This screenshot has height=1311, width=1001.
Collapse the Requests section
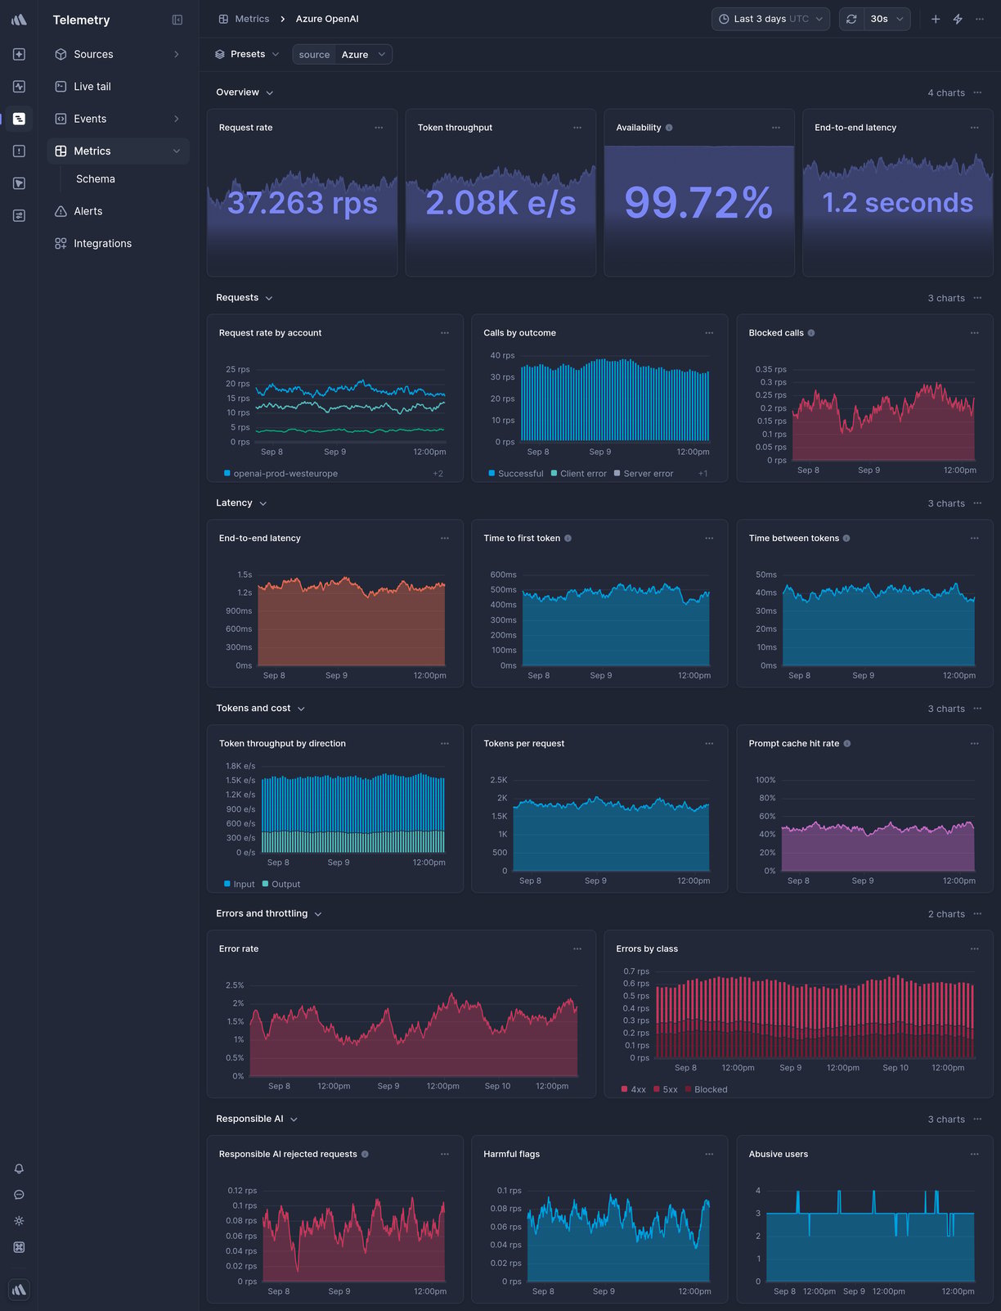[x=245, y=298]
